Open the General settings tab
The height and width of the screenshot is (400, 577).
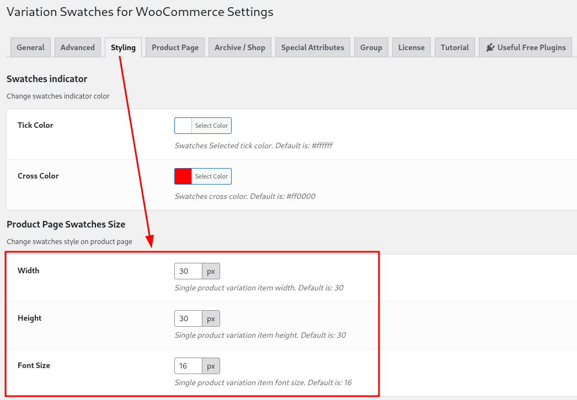tap(30, 47)
